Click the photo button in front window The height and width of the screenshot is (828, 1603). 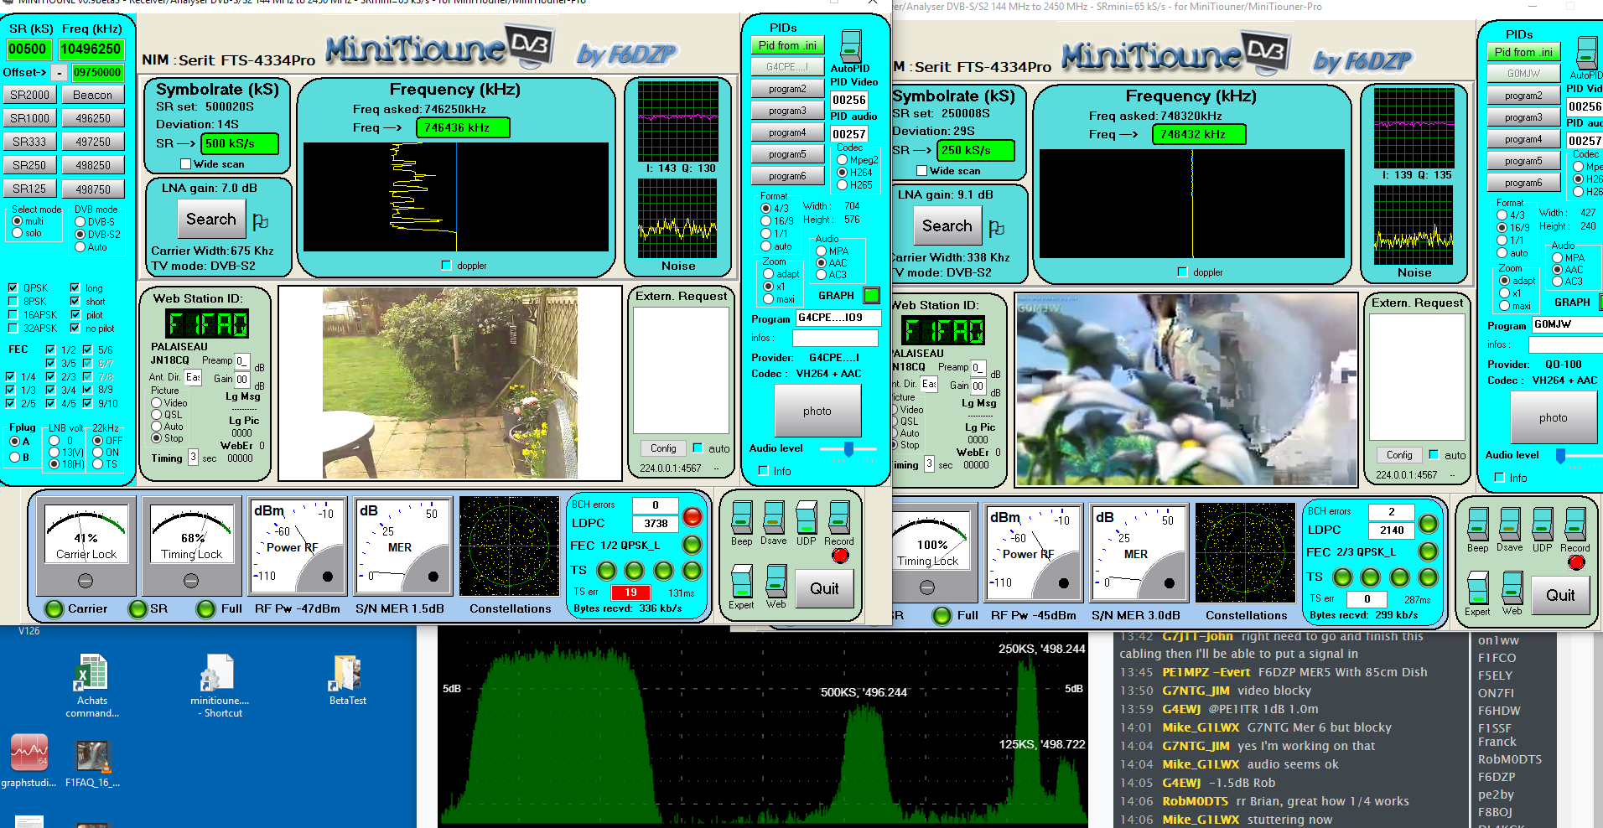817,411
